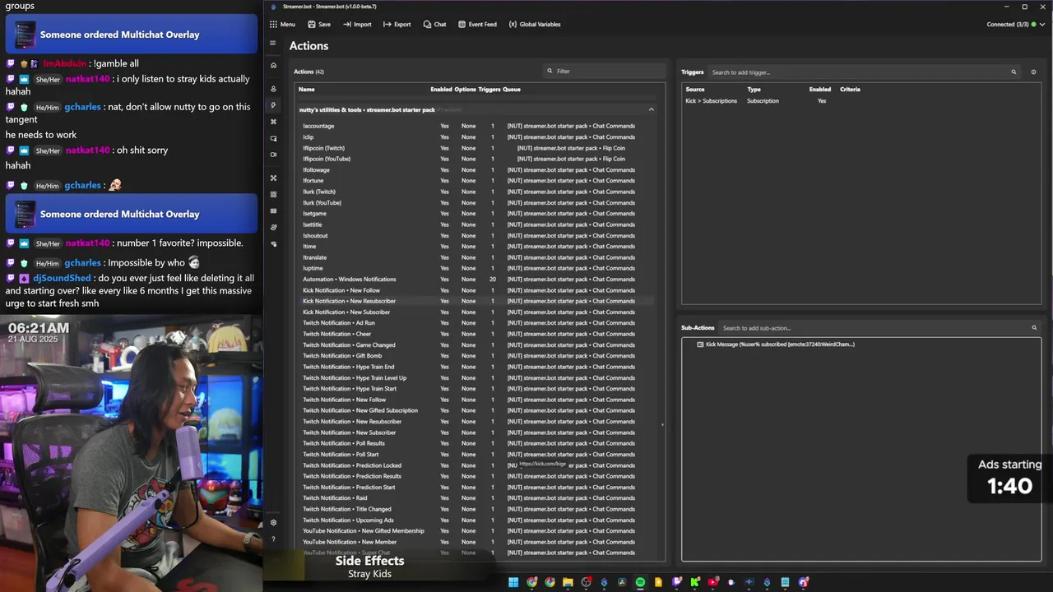
Task: Select the !clip action
Action: [x=308, y=137]
